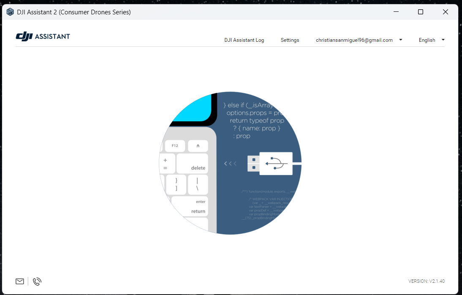Image resolution: width=462 pixels, height=295 pixels.
Task: Open DJI Assistant Log
Action: [x=244, y=40]
